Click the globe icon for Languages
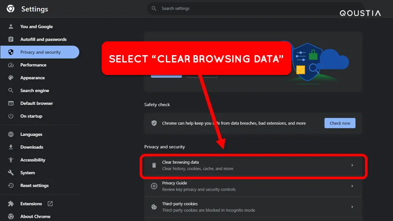The image size is (393, 221). click(11, 134)
